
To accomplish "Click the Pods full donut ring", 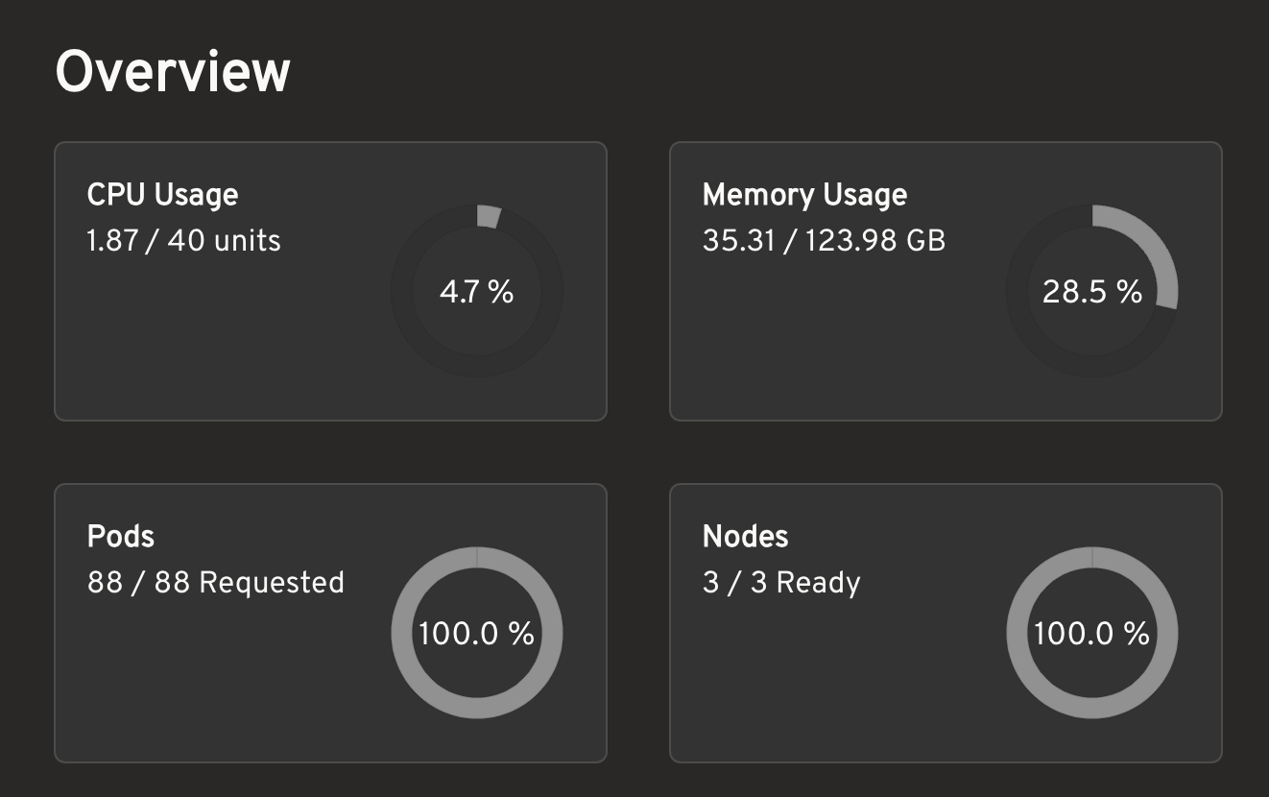I will (x=403, y=634).
